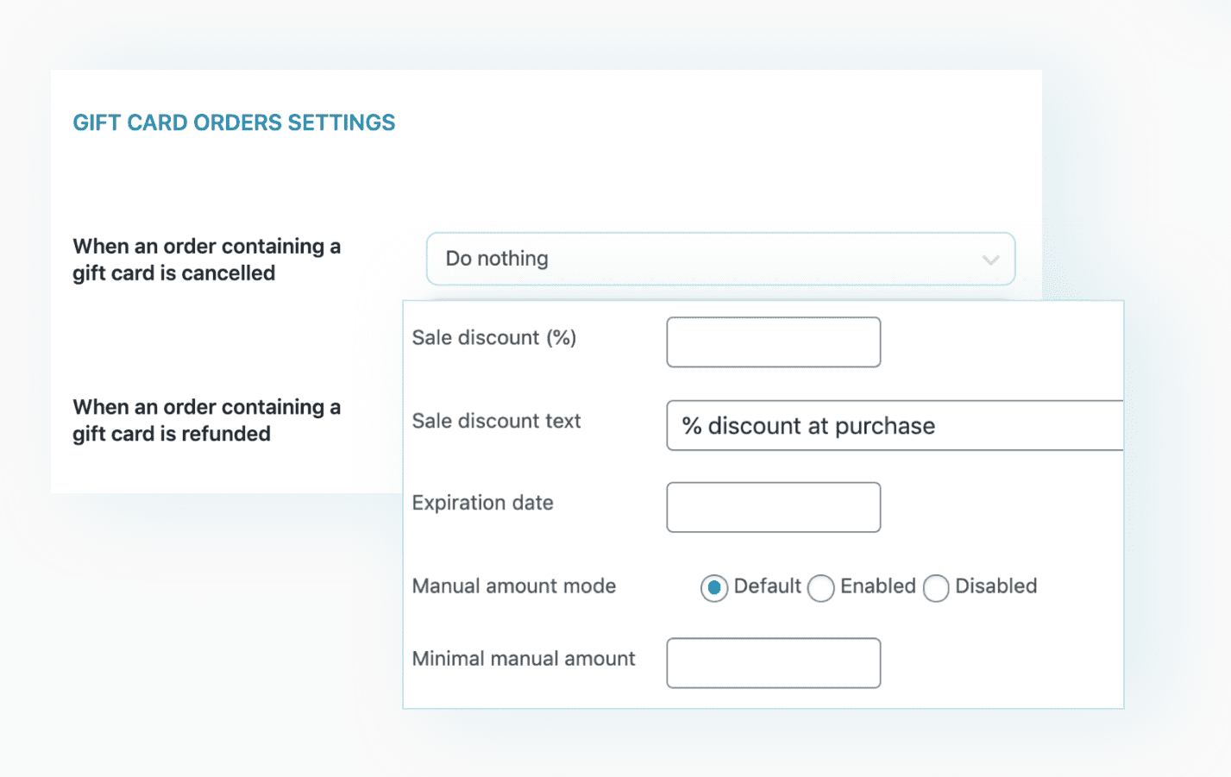Click the Sale discount (%) input field
1231x777 pixels.
[x=773, y=342]
